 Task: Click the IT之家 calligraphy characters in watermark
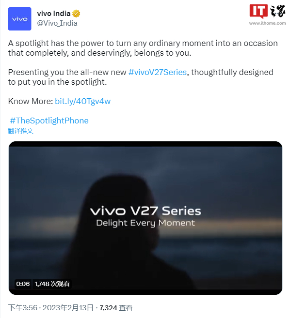point(277,11)
